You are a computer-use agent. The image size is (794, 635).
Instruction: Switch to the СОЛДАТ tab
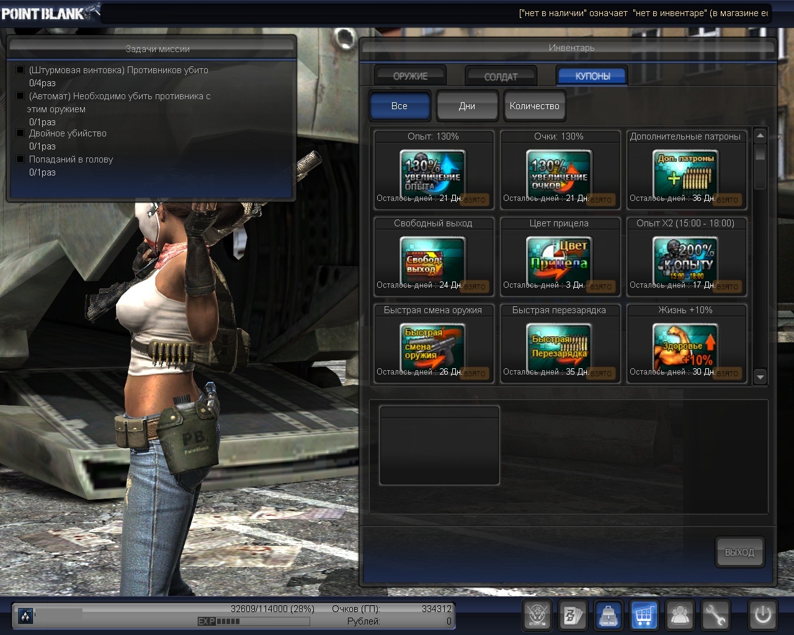pyautogui.click(x=501, y=76)
